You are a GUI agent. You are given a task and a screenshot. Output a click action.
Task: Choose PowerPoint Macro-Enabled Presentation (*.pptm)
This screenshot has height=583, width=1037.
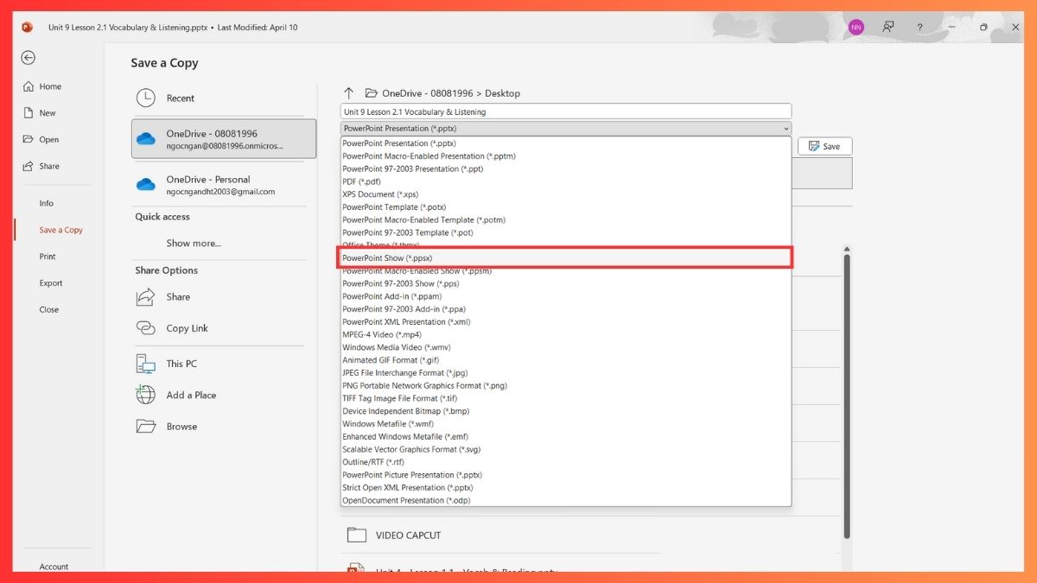coord(566,156)
